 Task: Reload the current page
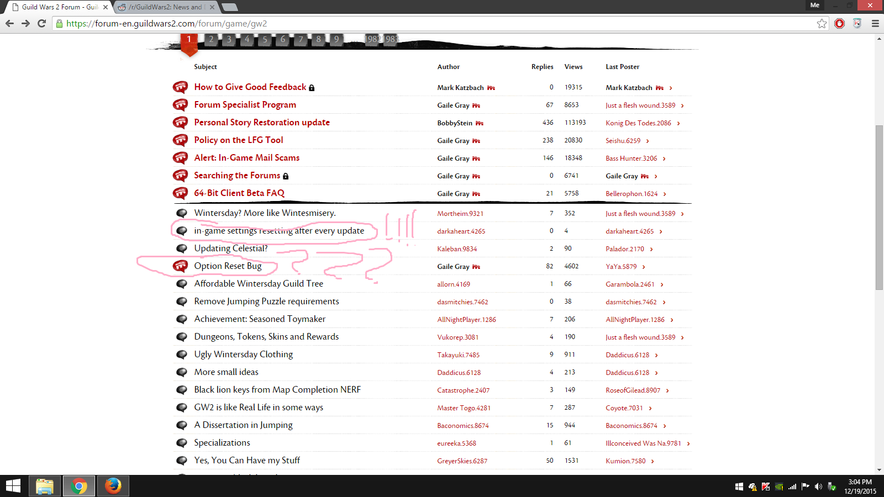coord(41,23)
